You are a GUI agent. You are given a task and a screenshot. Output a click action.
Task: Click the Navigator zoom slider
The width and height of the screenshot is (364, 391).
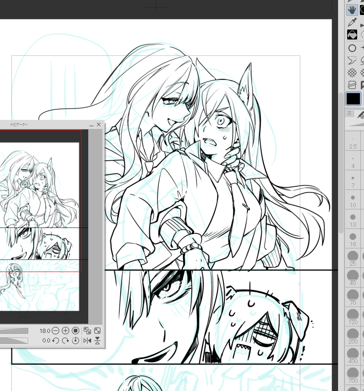pyautogui.click(x=14, y=331)
